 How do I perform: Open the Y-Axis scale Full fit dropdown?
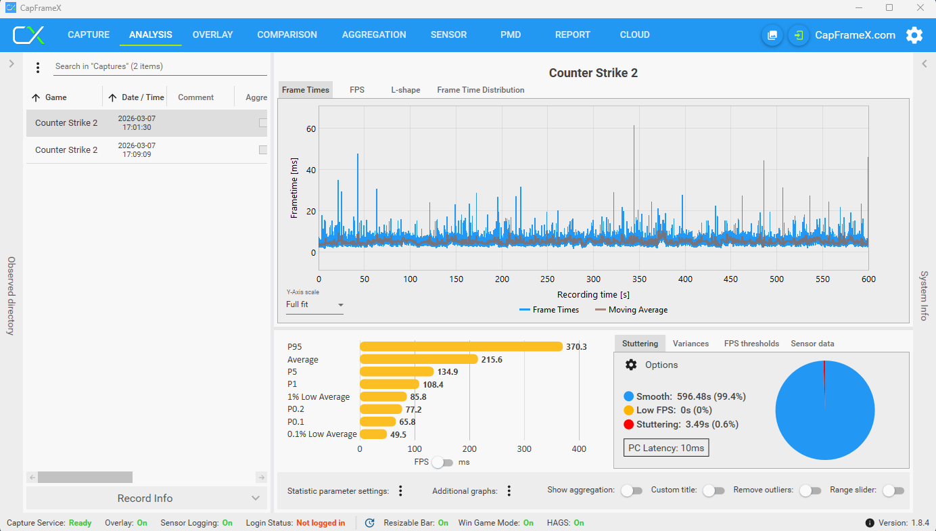[314, 305]
